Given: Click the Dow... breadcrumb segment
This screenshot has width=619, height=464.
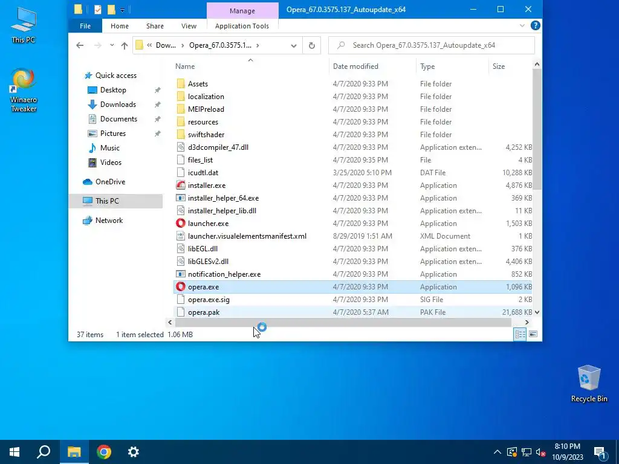Looking at the screenshot, I should click(166, 45).
